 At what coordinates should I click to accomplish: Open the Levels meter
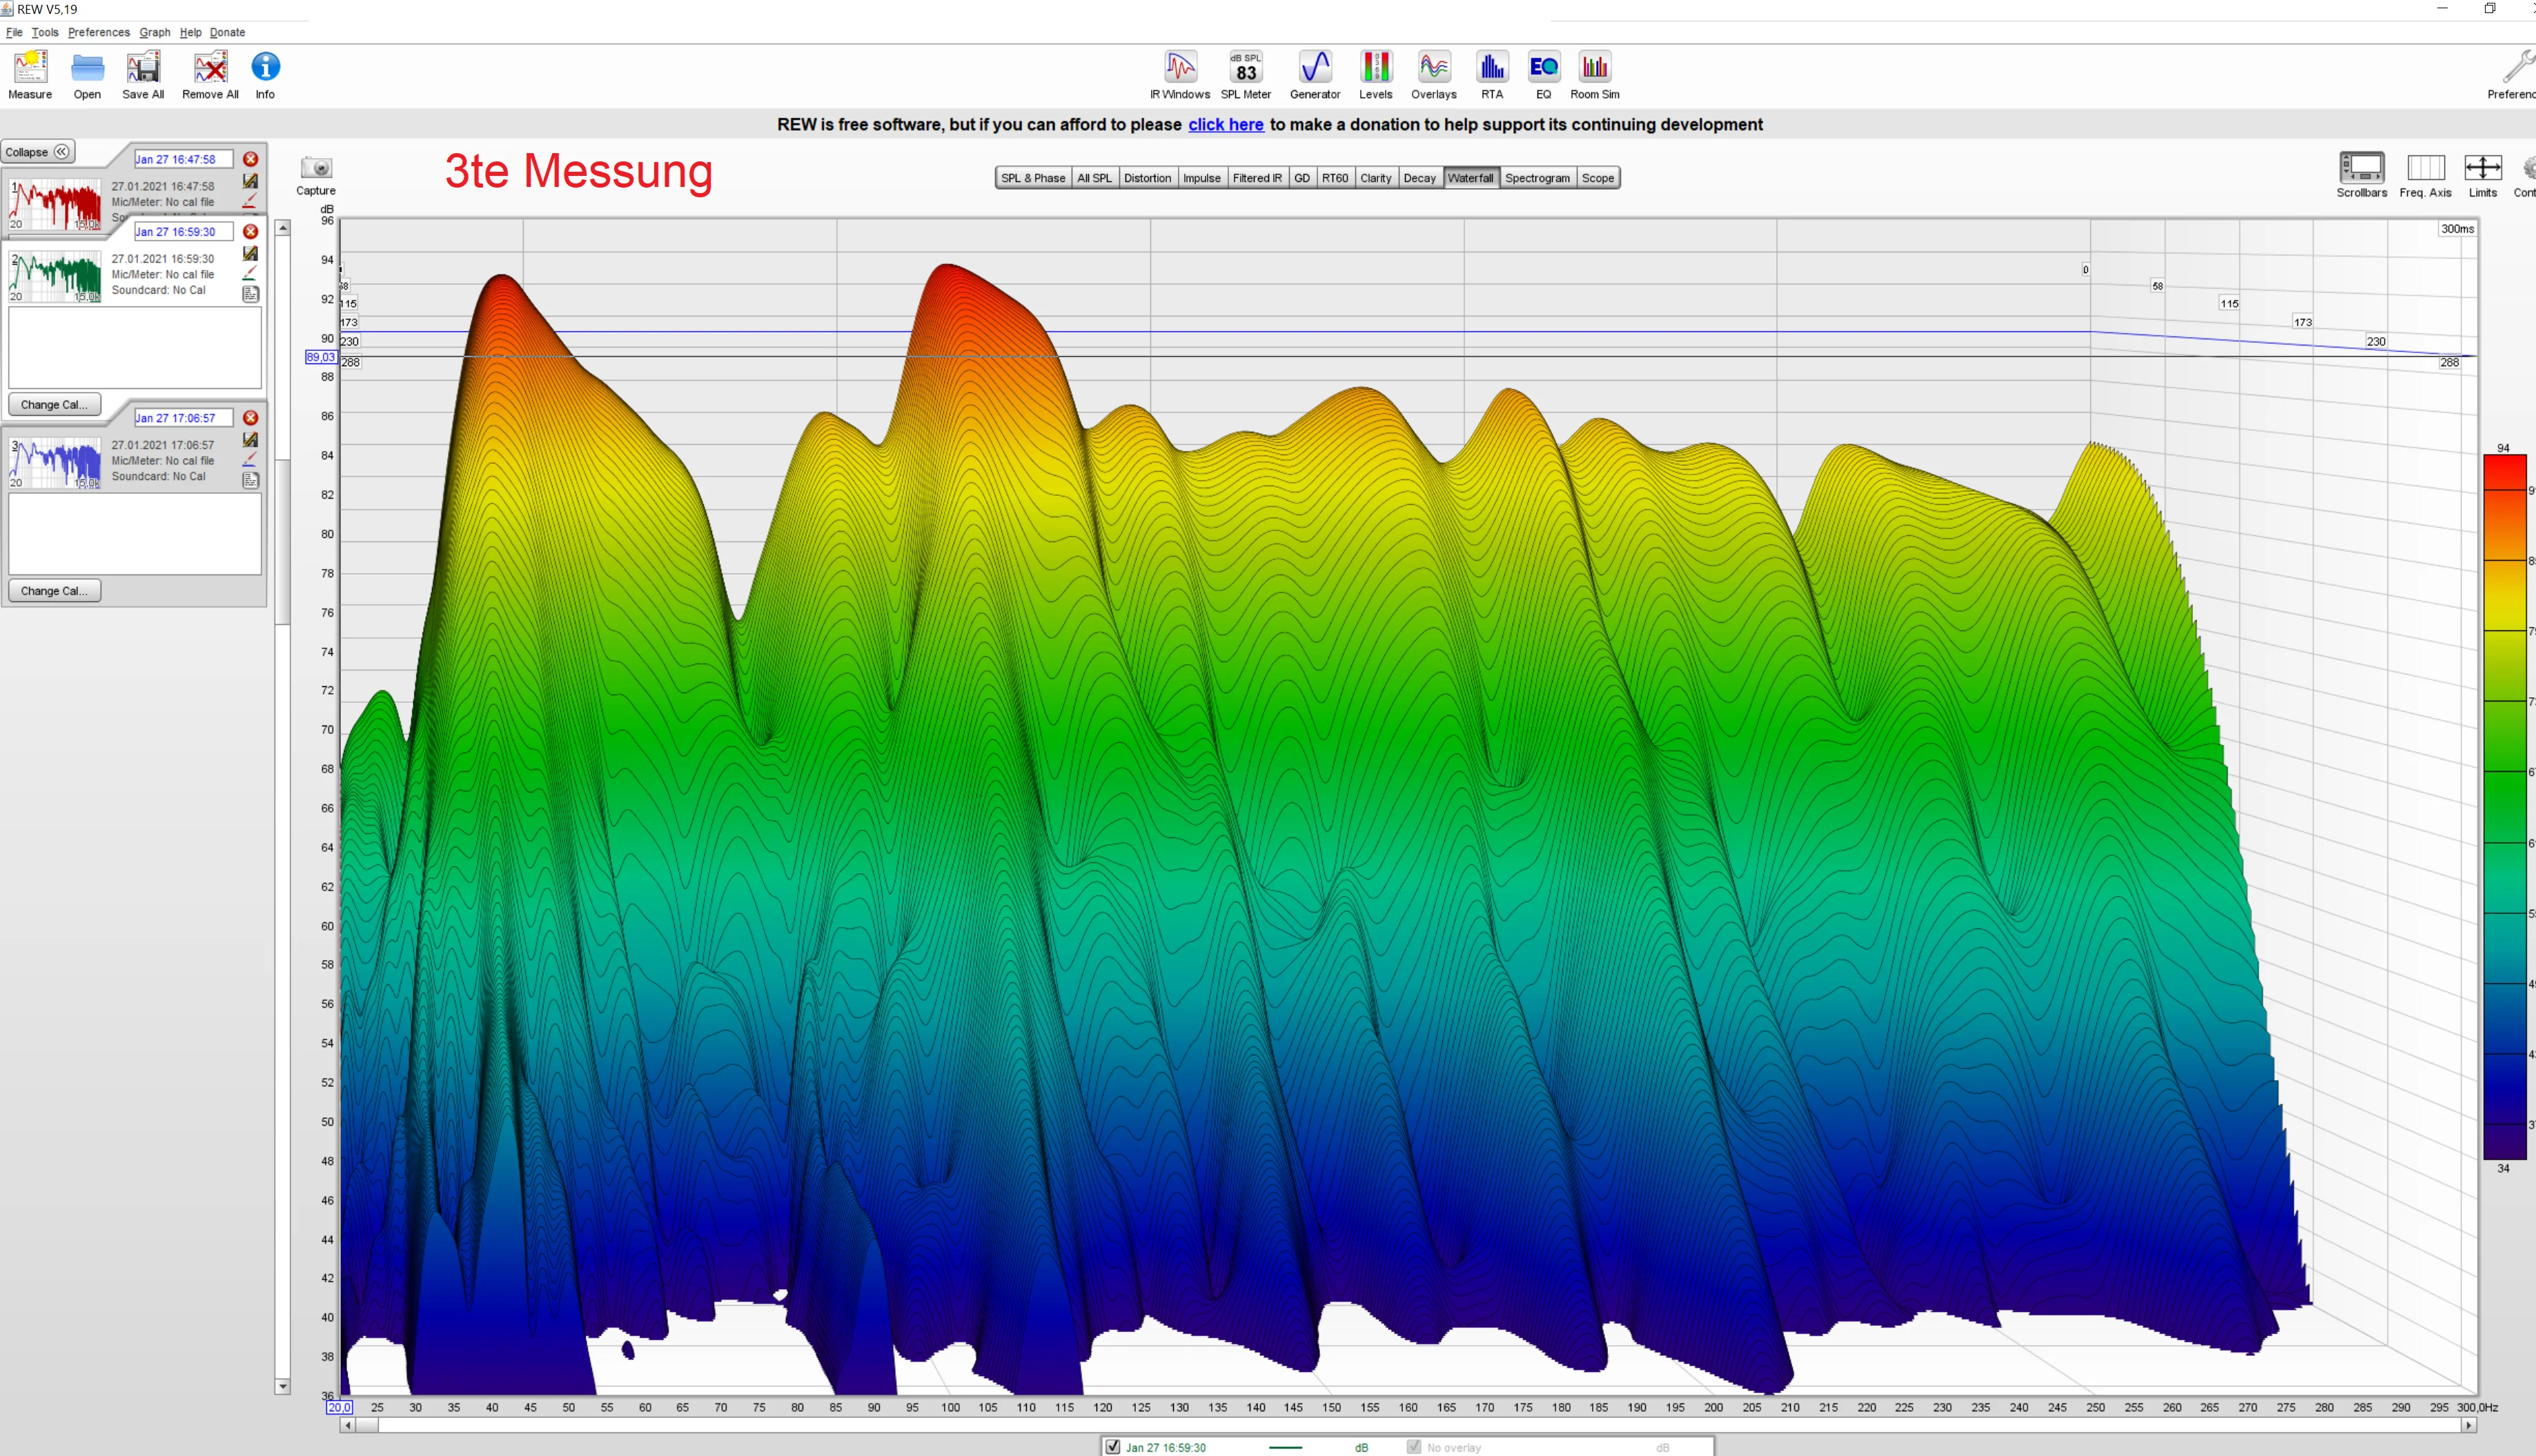point(1375,75)
